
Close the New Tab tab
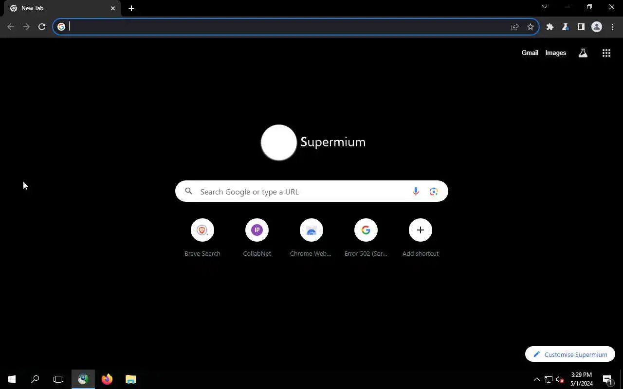(x=113, y=8)
